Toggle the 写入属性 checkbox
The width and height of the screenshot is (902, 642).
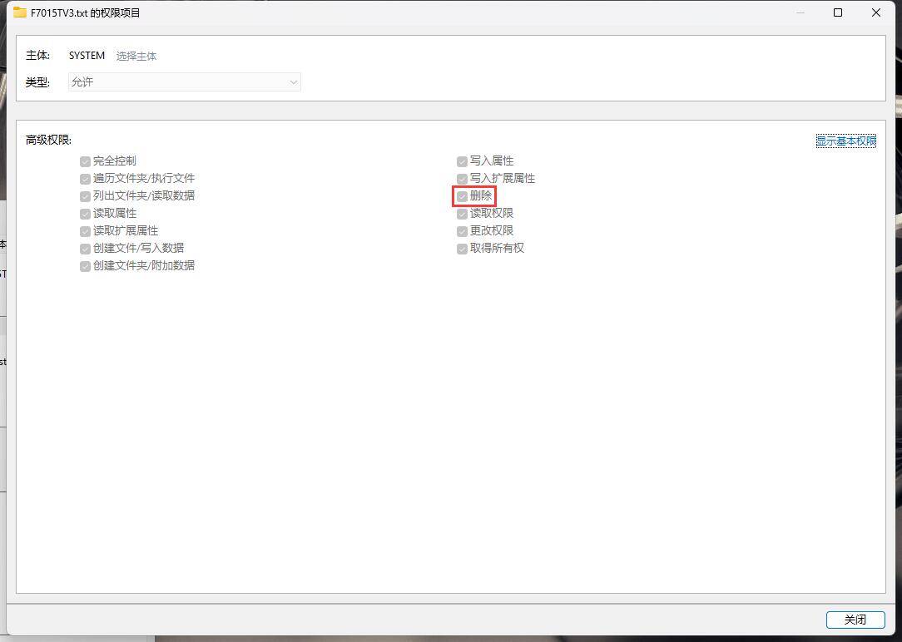(x=462, y=161)
